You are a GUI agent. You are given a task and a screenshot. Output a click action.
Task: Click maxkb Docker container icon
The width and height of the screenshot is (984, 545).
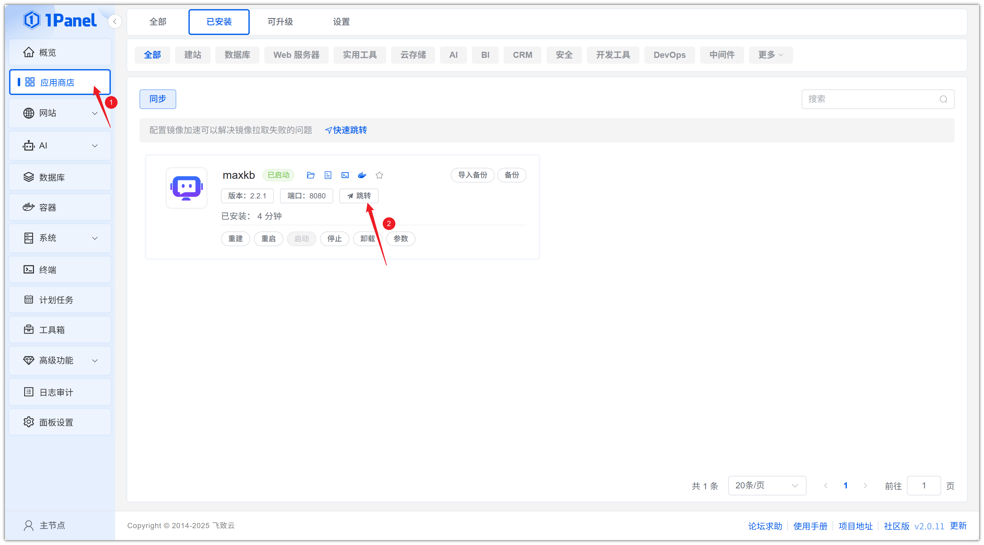coord(362,175)
